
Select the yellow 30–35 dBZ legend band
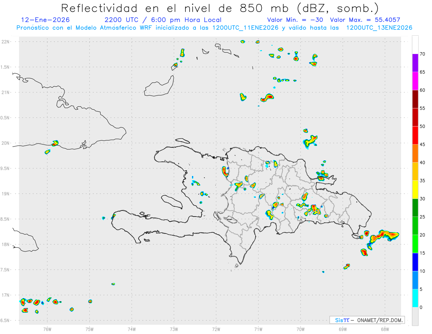[415, 190]
